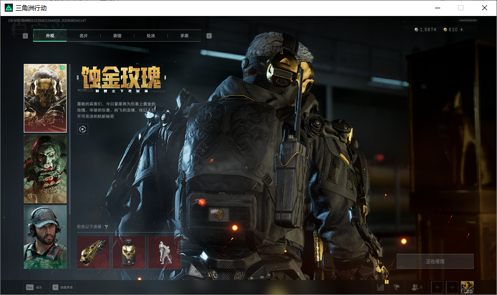Add a teammate in second empty slot
Image resolution: width=497 pixels, height=295 pixels.
pos(452,287)
